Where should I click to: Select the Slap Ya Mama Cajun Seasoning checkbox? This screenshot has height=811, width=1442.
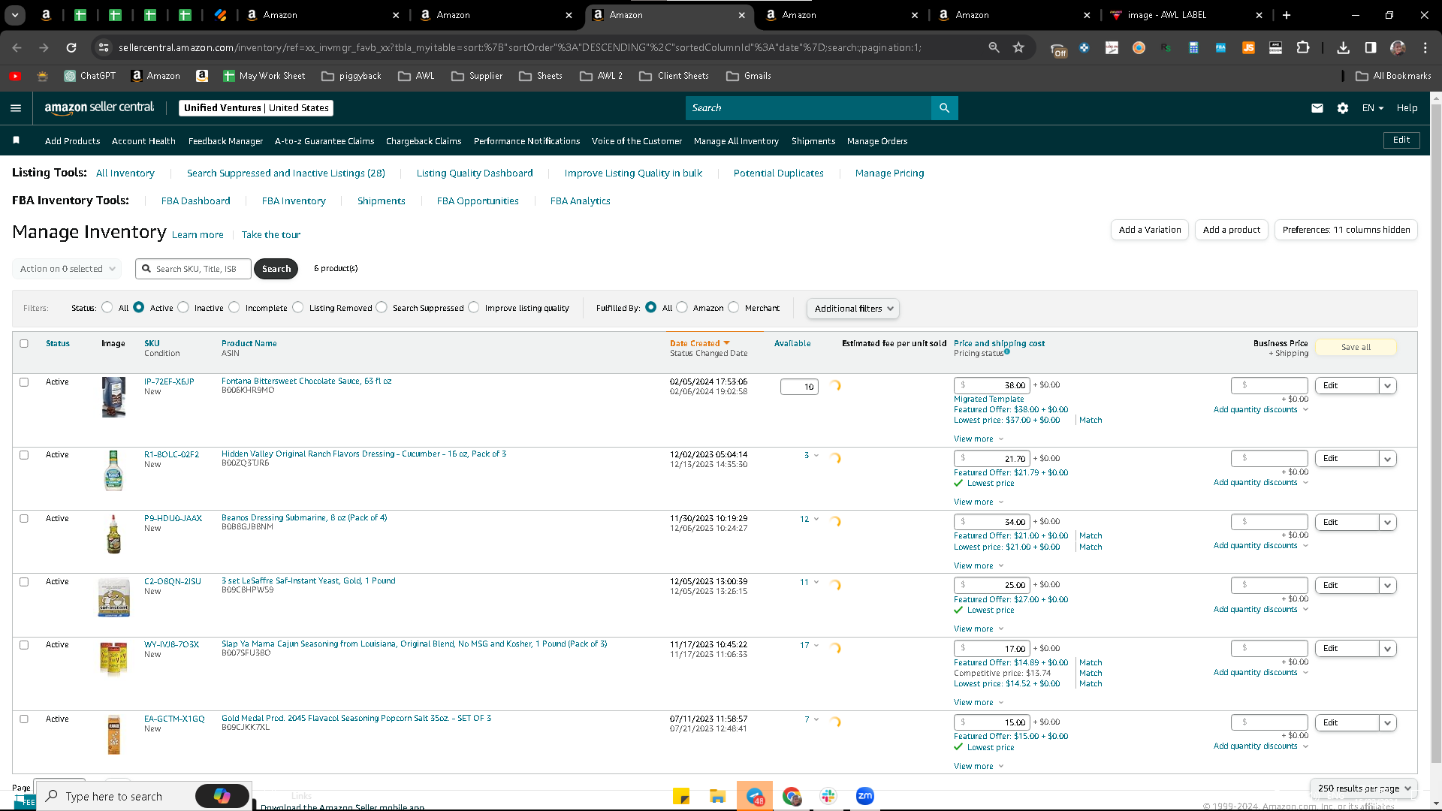tap(24, 645)
